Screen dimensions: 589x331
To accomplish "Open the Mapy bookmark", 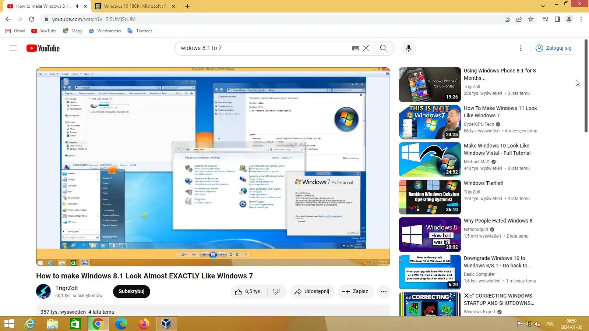I will [73, 31].
